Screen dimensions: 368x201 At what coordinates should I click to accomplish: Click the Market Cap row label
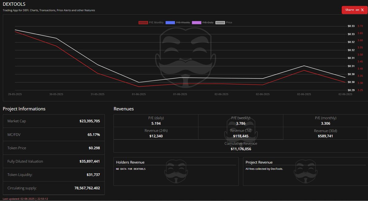pyautogui.click(x=17, y=121)
